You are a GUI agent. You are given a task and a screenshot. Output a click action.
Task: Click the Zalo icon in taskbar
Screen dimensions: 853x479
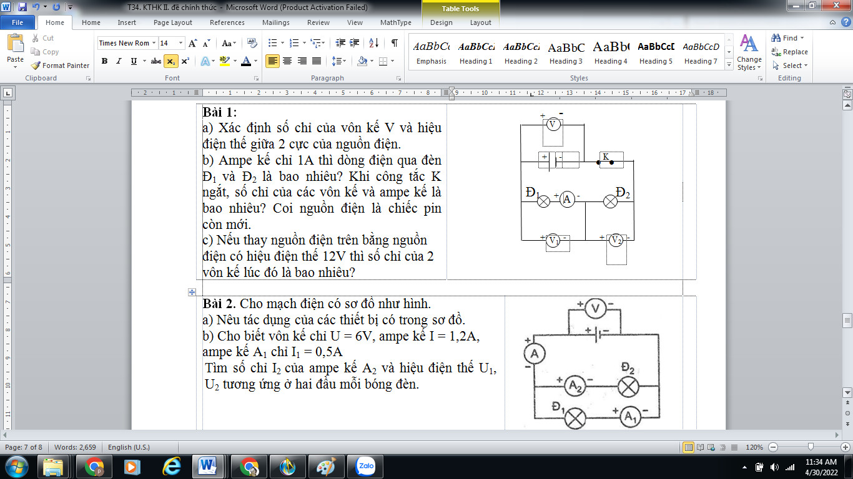[365, 467]
